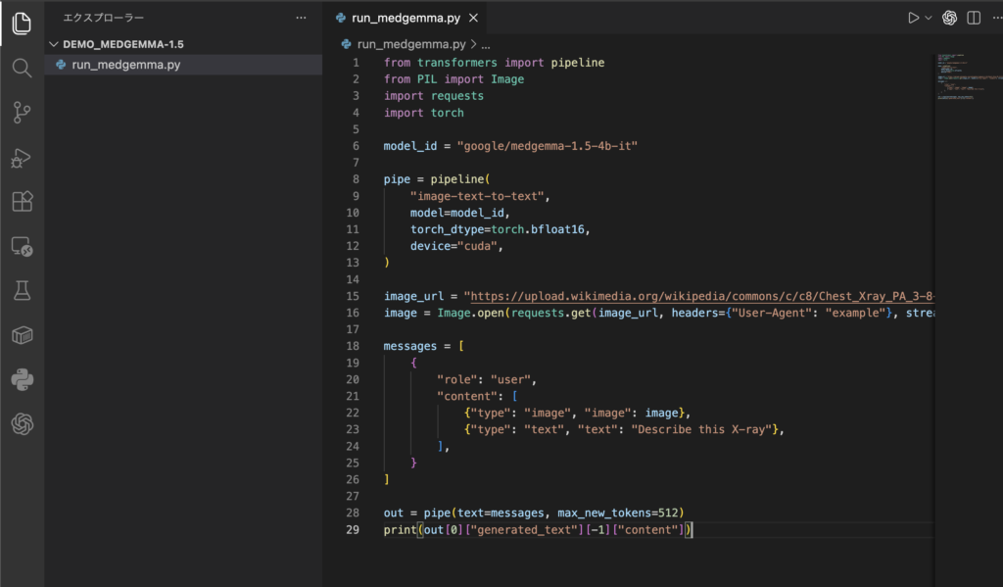Run the Python file with play button
The image size is (1003, 587).
pos(913,18)
